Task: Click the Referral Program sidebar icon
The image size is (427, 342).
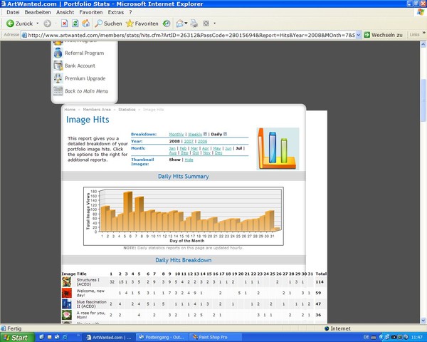Action: click(x=58, y=53)
